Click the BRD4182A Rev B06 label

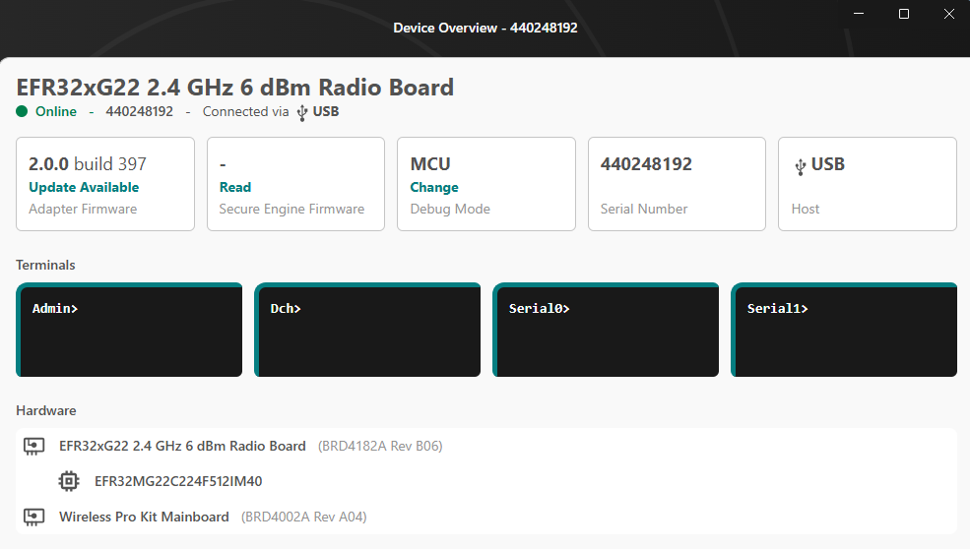click(380, 447)
